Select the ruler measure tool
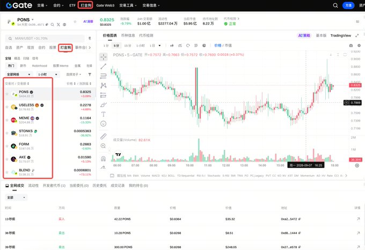The height and width of the screenshot is (250, 365). tap(104, 137)
